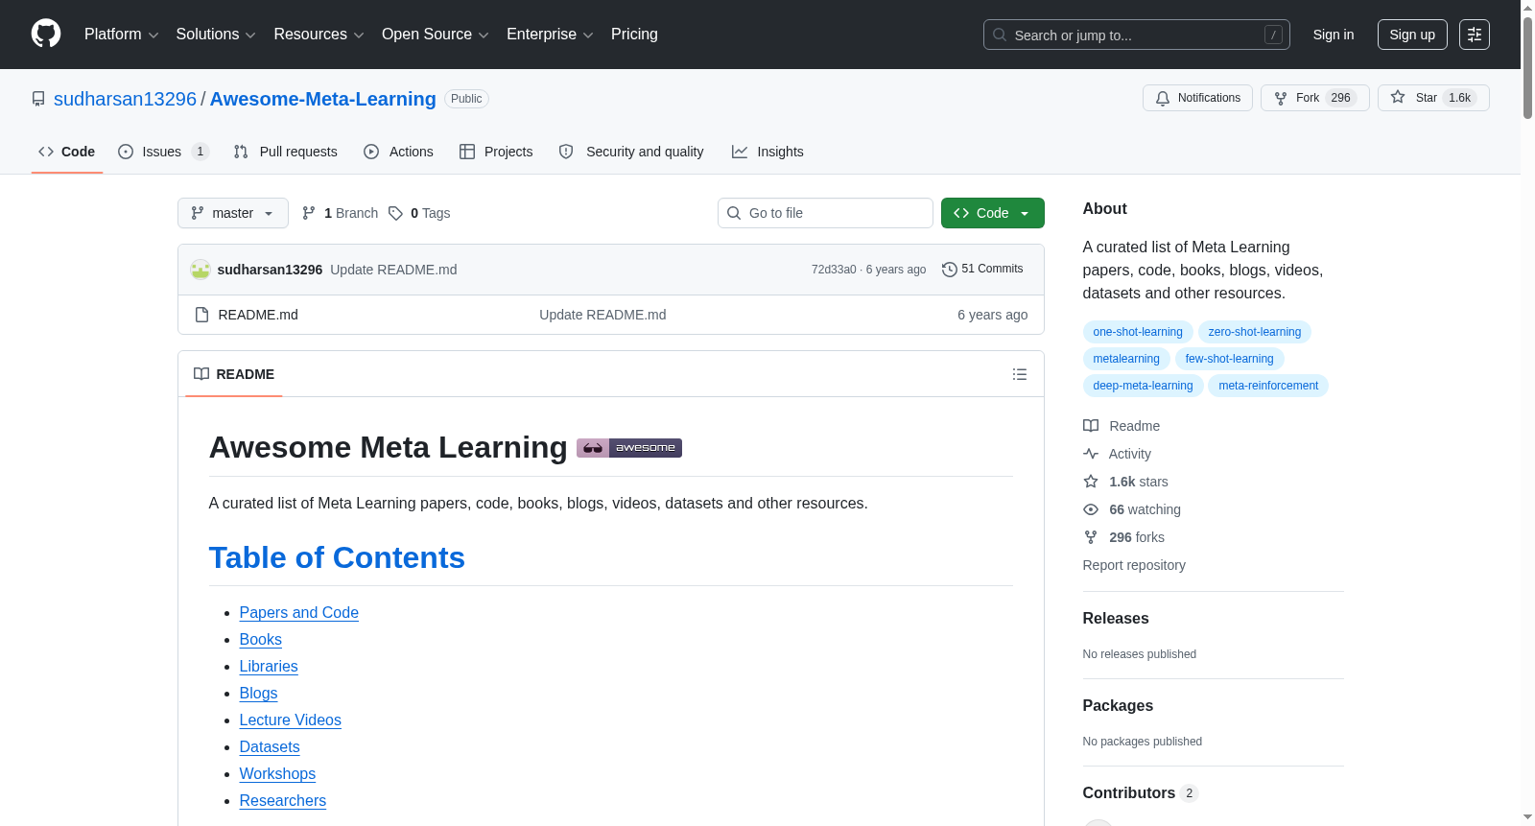The image size is (1535, 826).
Task: Go to the GitHub homepage logo
Action: (x=46, y=34)
